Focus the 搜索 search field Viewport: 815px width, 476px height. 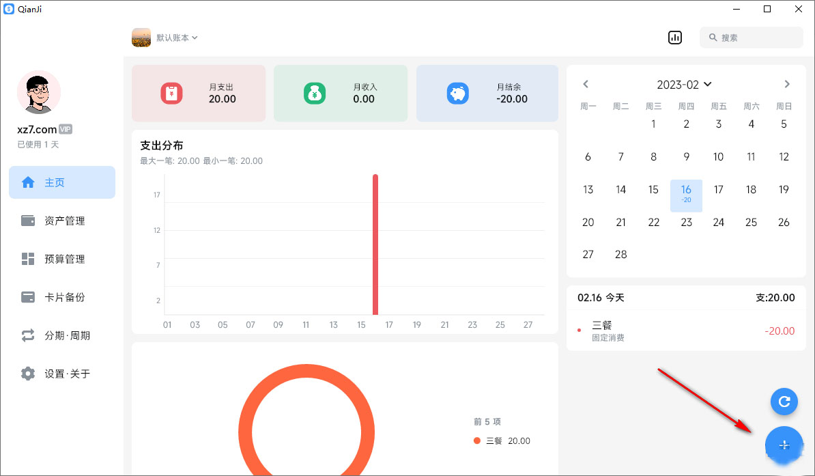tap(751, 38)
